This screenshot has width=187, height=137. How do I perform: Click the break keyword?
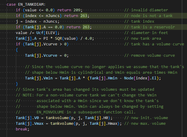[22, 129]
